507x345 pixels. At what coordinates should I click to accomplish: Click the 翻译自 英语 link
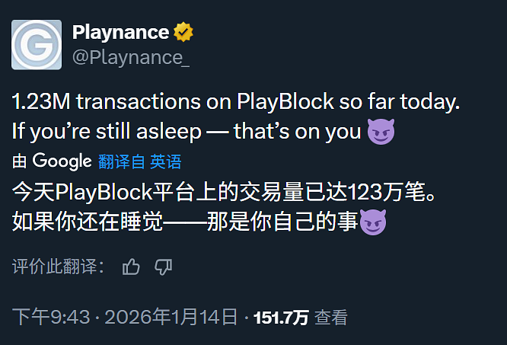coord(139,161)
